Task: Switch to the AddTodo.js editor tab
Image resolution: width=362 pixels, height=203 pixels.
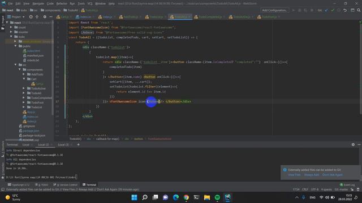Action: click(x=131, y=17)
